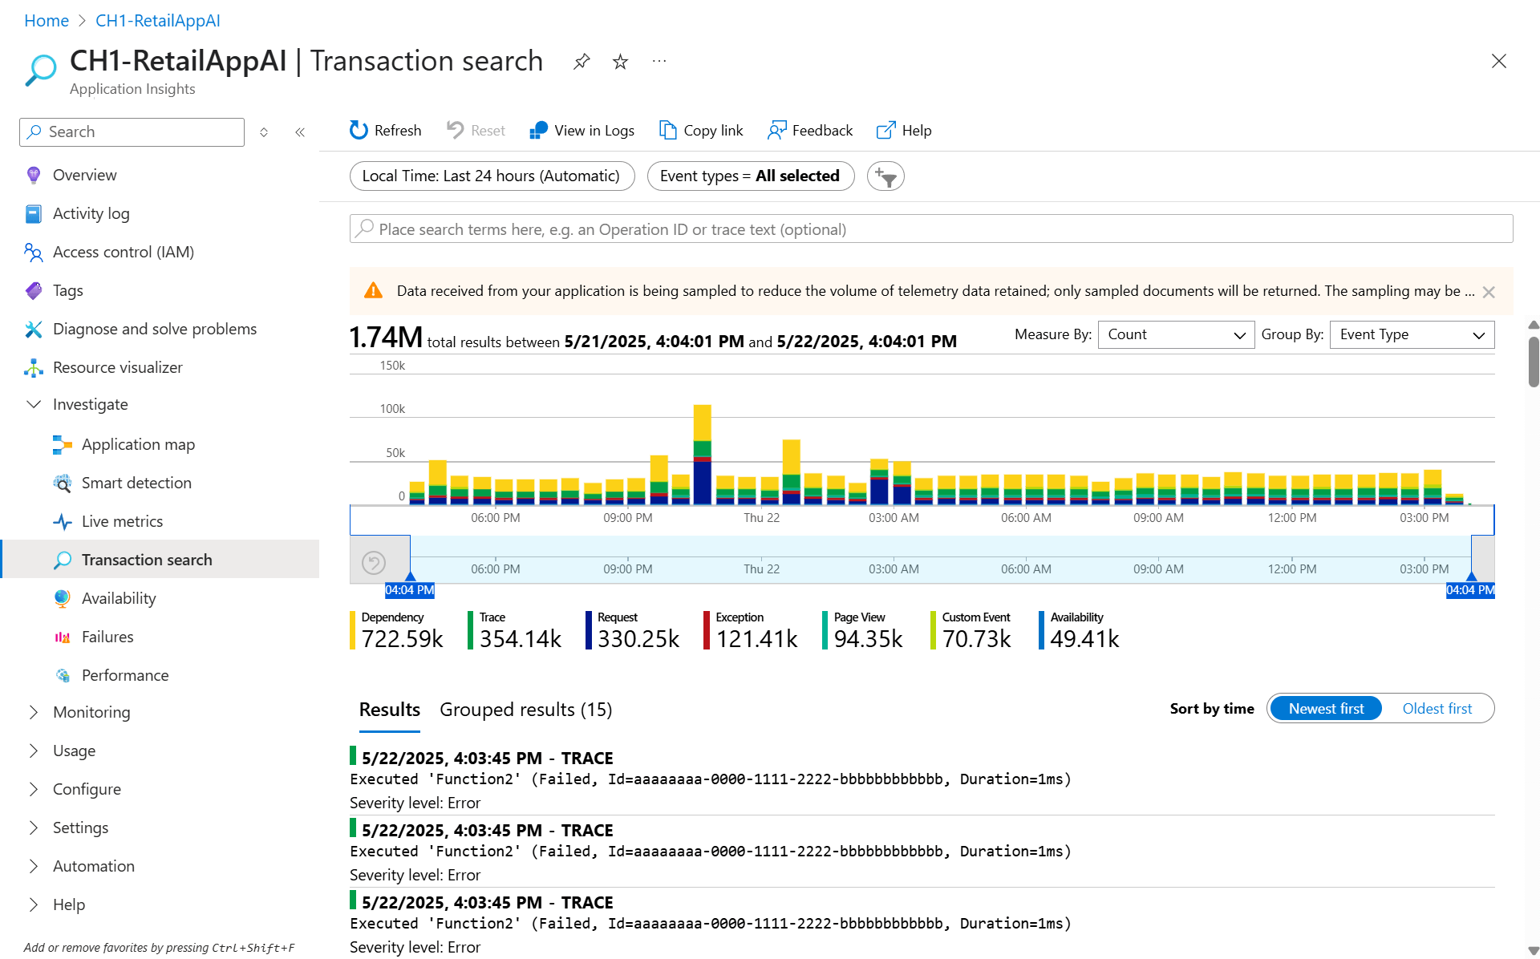Pin this blade to dashboard
The image size is (1540, 959).
[582, 62]
